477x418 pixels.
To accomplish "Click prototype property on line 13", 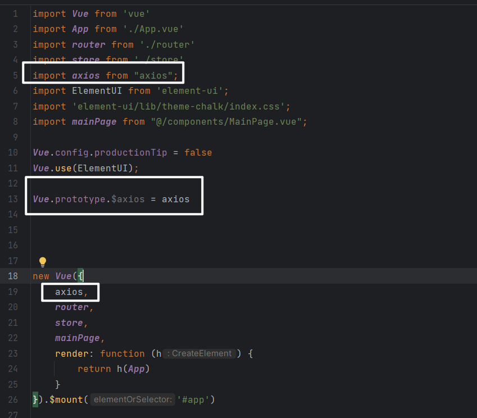I will point(80,199).
